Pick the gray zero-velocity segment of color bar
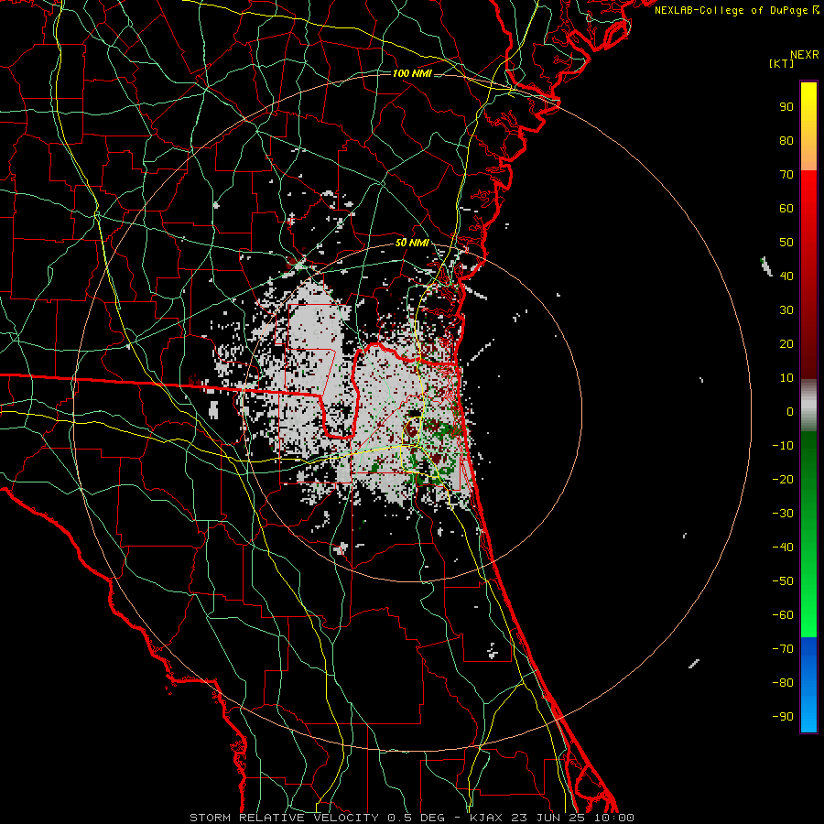The image size is (824, 824). (x=808, y=406)
